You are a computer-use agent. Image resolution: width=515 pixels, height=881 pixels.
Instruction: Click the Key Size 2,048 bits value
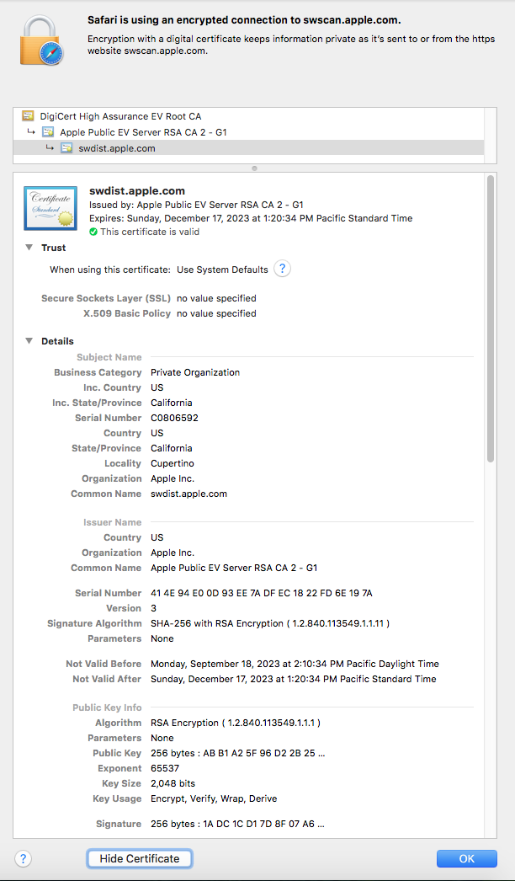(x=173, y=784)
